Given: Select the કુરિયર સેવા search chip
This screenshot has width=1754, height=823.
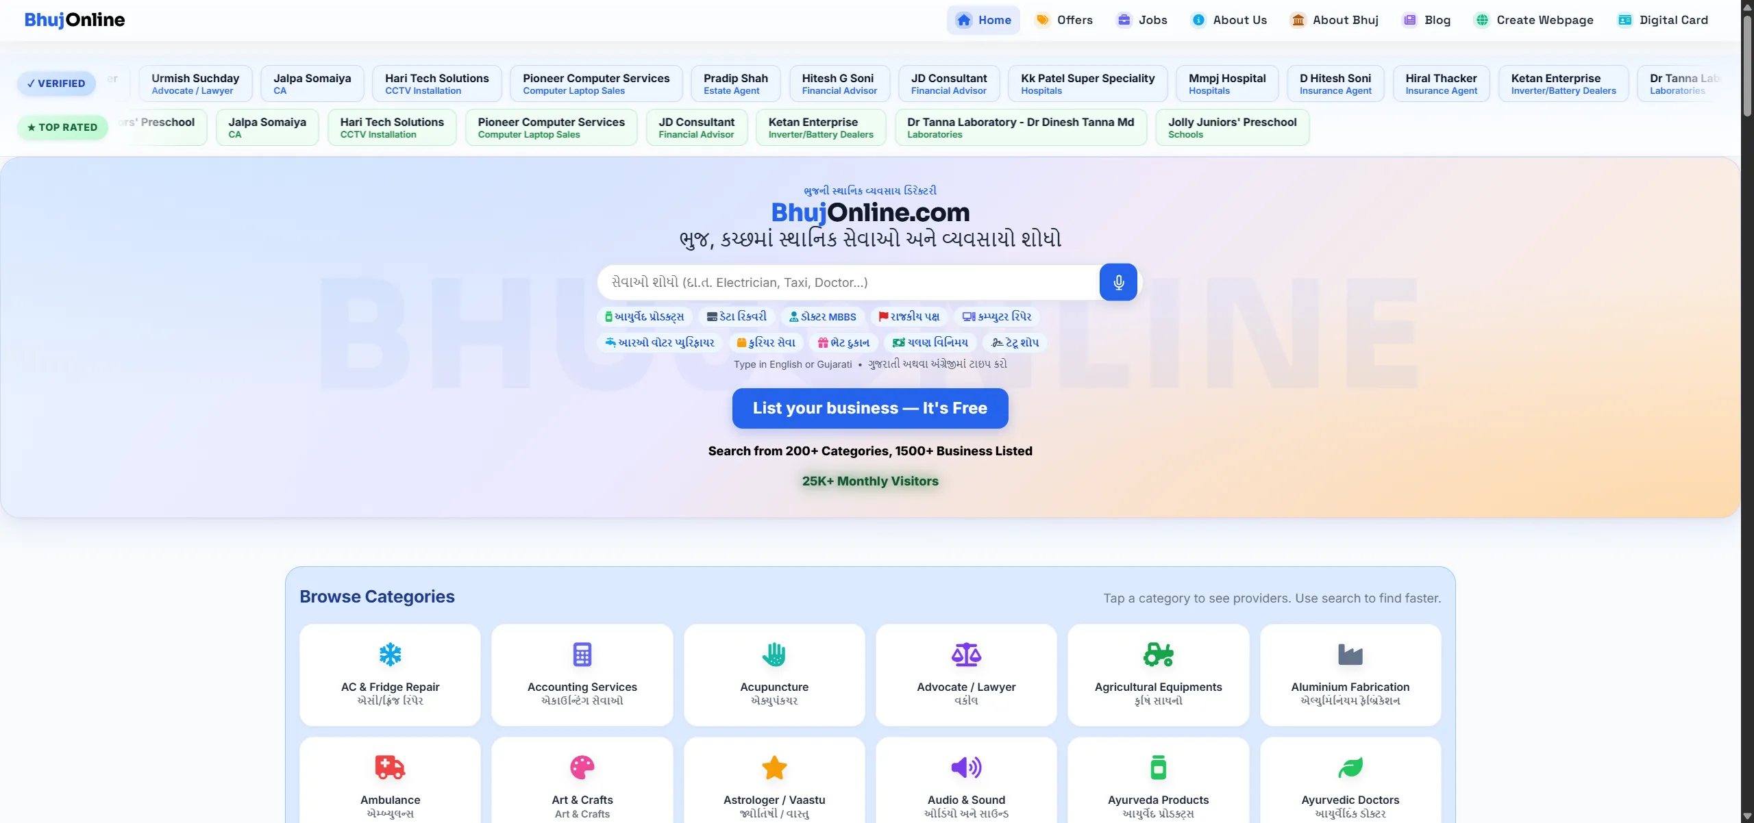Looking at the screenshot, I should (x=765, y=342).
